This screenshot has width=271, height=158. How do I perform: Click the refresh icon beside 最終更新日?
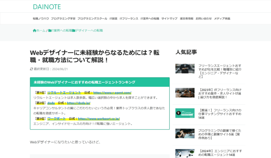point(32,69)
